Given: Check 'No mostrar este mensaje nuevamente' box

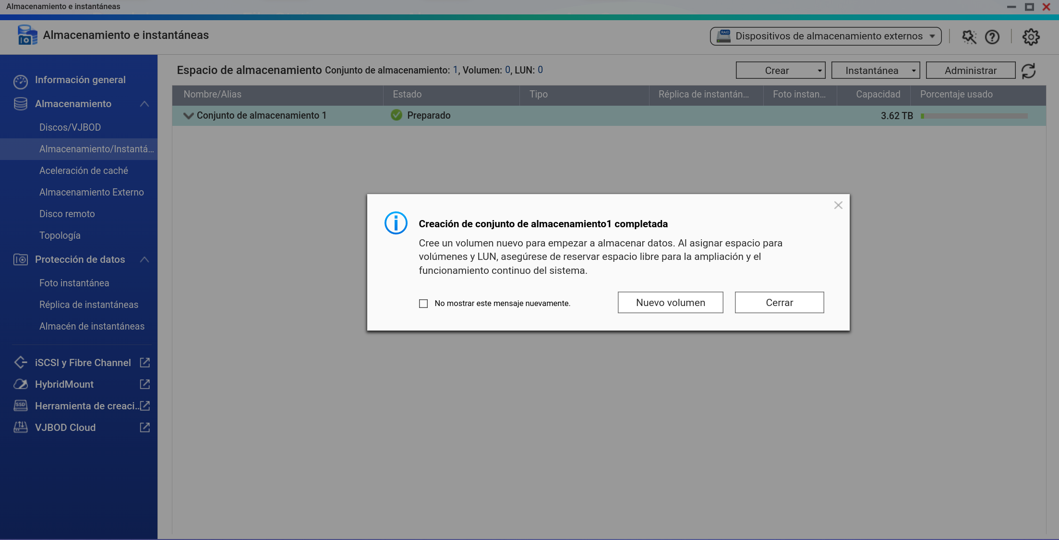Looking at the screenshot, I should click(423, 304).
